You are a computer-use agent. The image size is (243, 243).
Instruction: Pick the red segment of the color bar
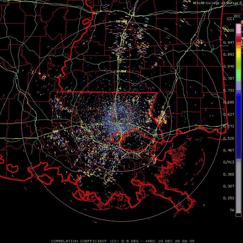coord(238,40)
